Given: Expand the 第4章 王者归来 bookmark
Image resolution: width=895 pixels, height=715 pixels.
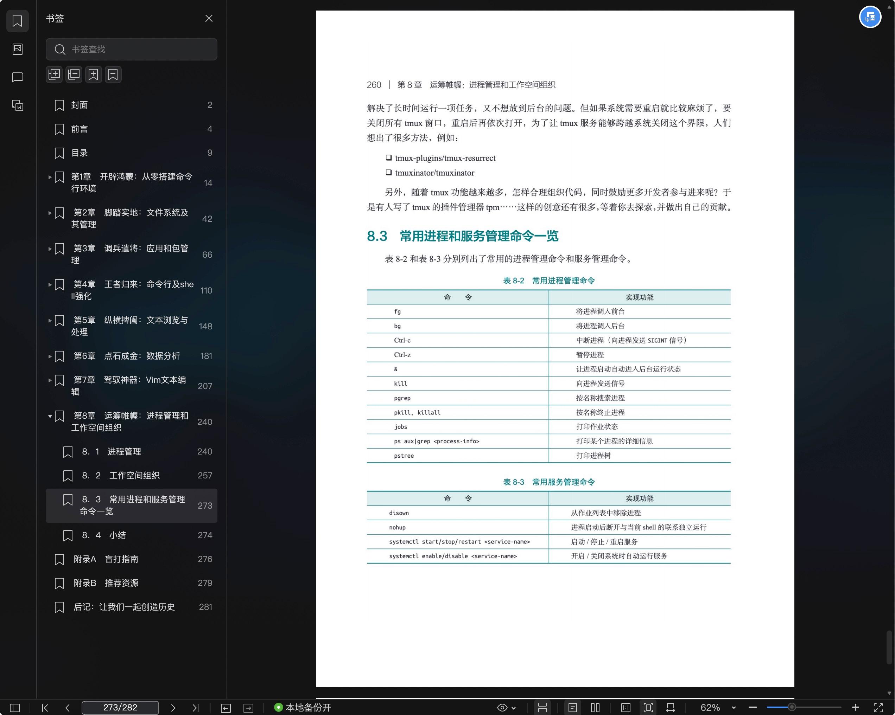Looking at the screenshot, I should click(50, 284).
